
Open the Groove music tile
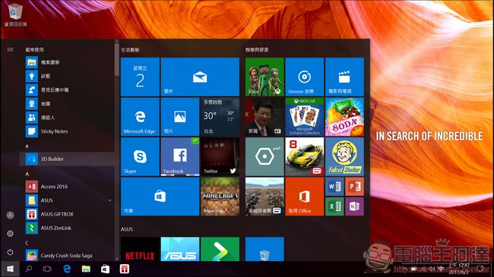pyautogui.click(x=304, y=77)
